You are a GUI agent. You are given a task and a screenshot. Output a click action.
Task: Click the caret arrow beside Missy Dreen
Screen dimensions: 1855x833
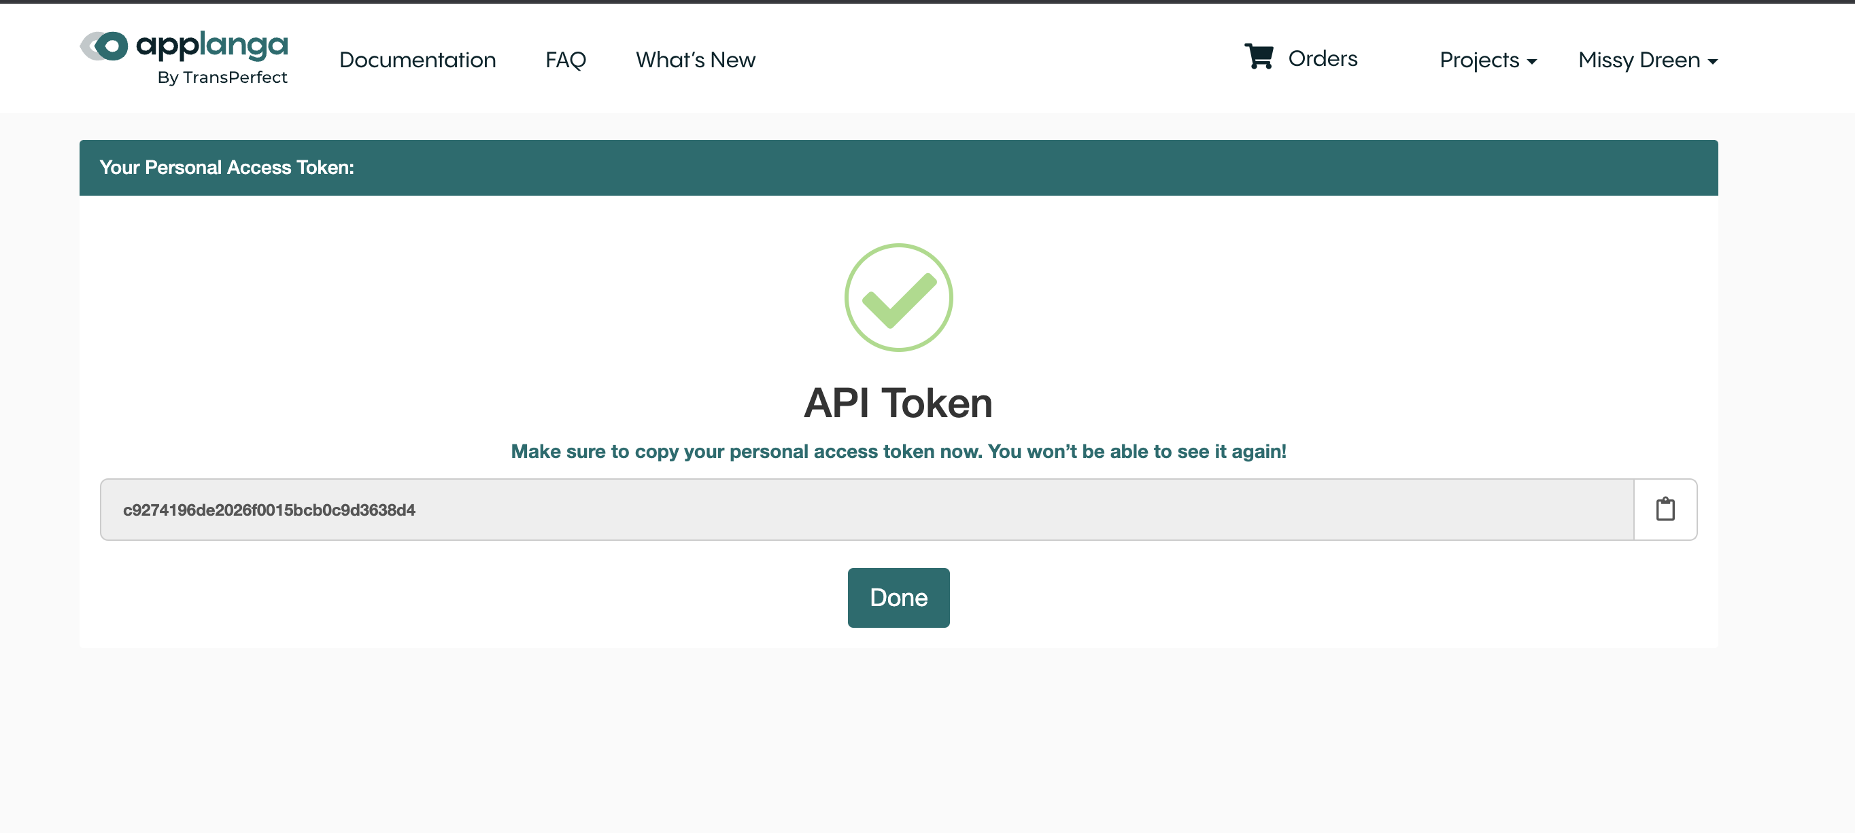click(1712, 62)
